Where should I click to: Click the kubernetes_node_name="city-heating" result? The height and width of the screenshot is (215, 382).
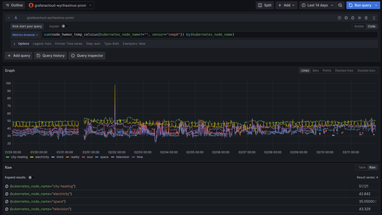point(42,186)
